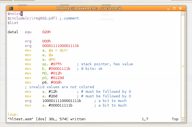Click the value 020h
Viewport: 192px width, 127px height.
[47, 32]
